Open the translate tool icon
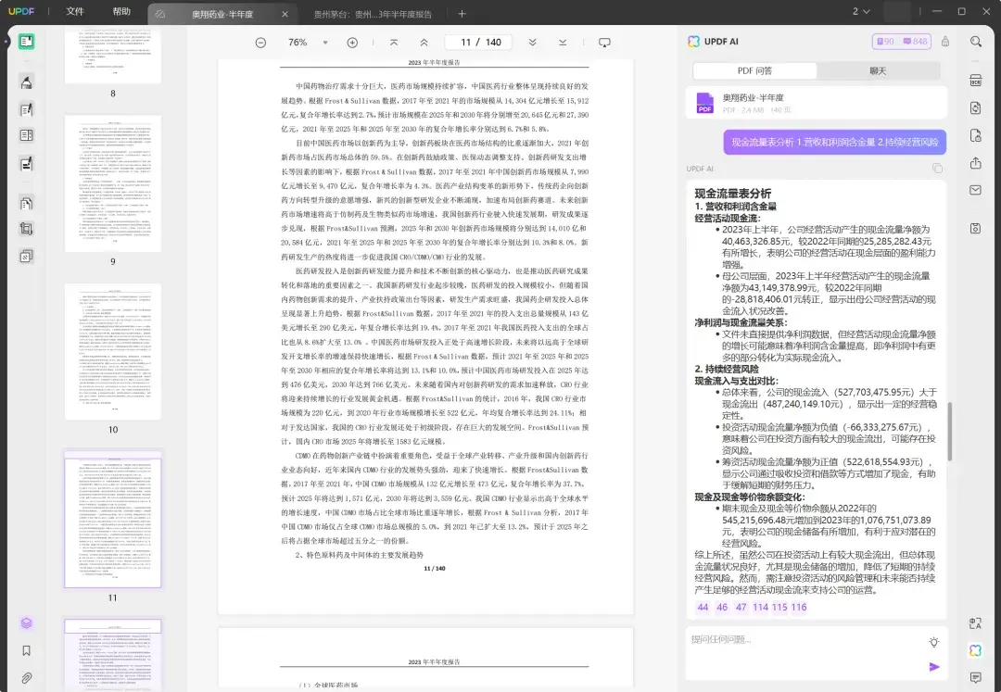The height and width of the screenshot is (692, 1001). pos(975,623)
